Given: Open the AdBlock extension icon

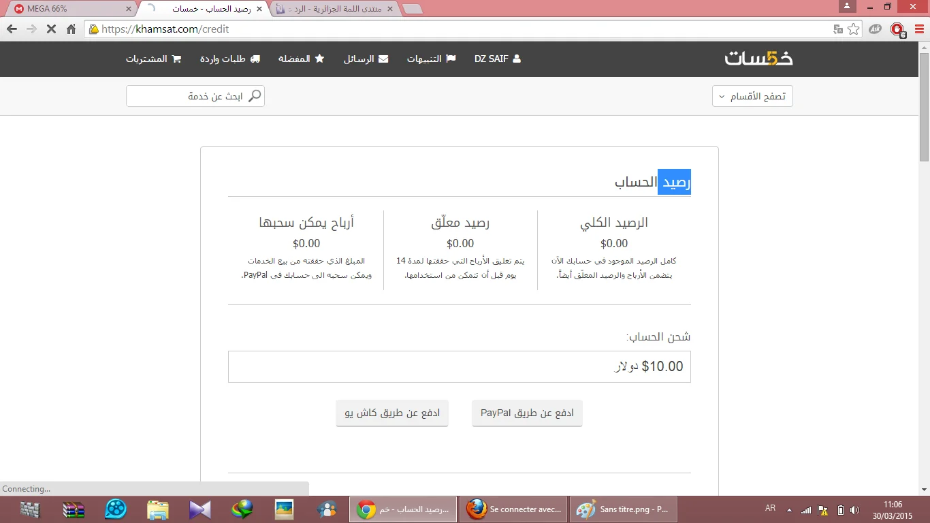Looking at the screenshot, I should (x=897, y=29).
